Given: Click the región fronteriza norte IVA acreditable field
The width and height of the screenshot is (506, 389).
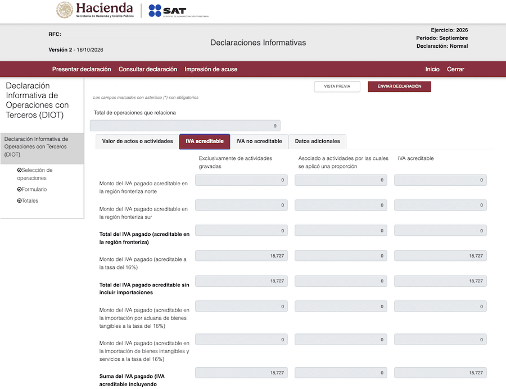Looking at the screenshot, I should (x=440, y=180).
